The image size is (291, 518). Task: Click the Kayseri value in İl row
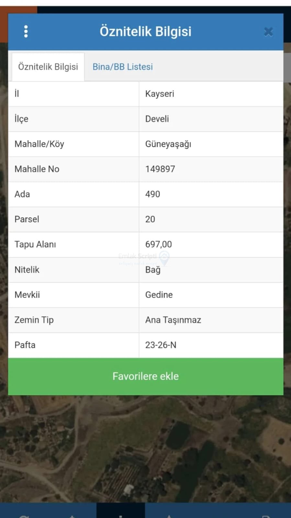pyautogui.click(x=160, y=94)
